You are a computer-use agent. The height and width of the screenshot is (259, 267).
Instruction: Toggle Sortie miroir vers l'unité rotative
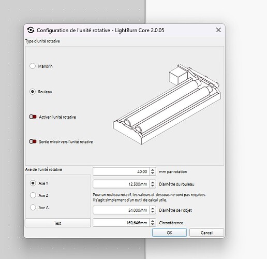click(33, 141)
